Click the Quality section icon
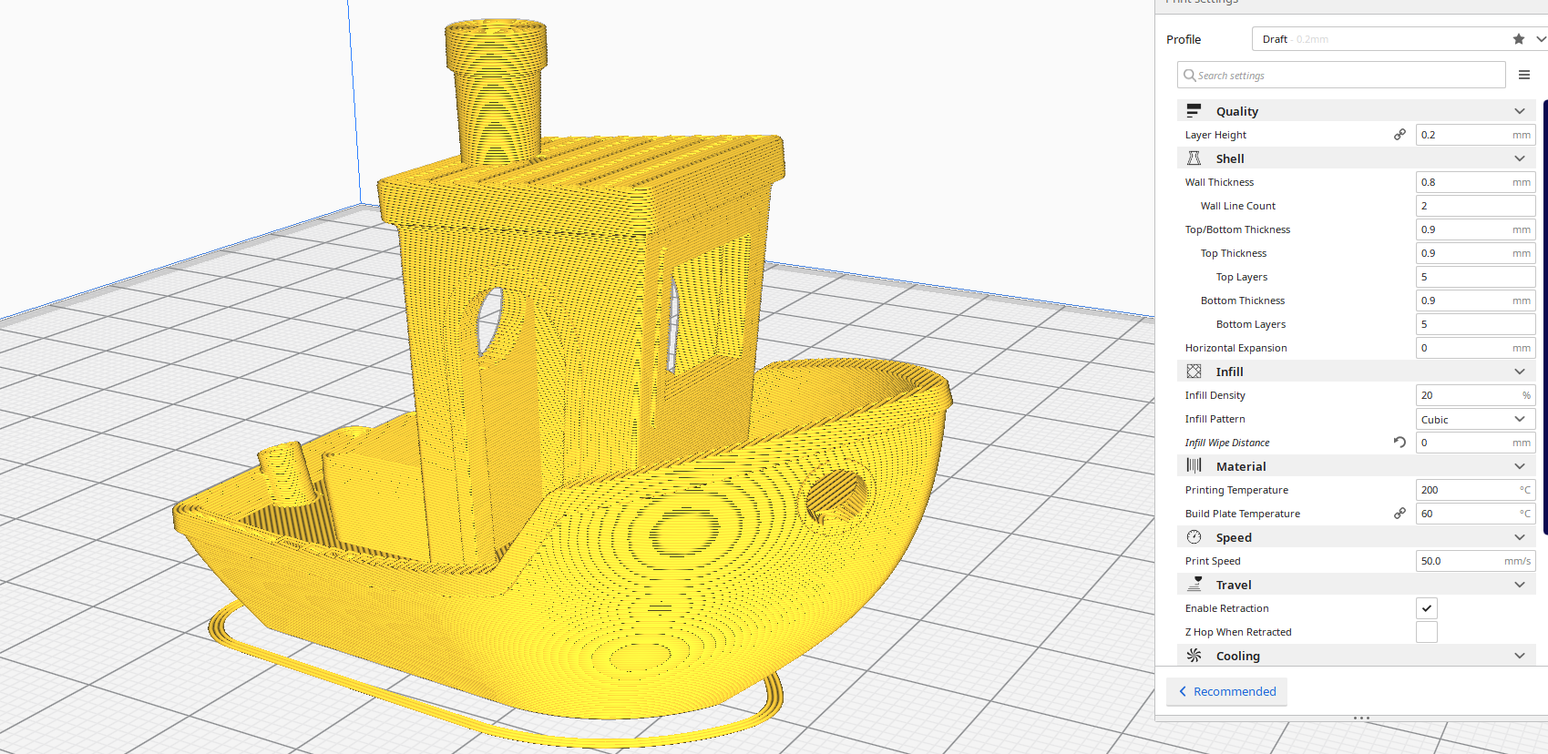Image resolution: width=1548 pixels, height=754 pixels. 1194,111
